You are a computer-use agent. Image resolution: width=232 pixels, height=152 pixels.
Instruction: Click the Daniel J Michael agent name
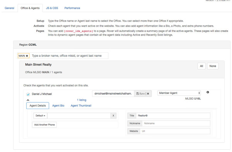pyautogui.click(x=42, y=94)
